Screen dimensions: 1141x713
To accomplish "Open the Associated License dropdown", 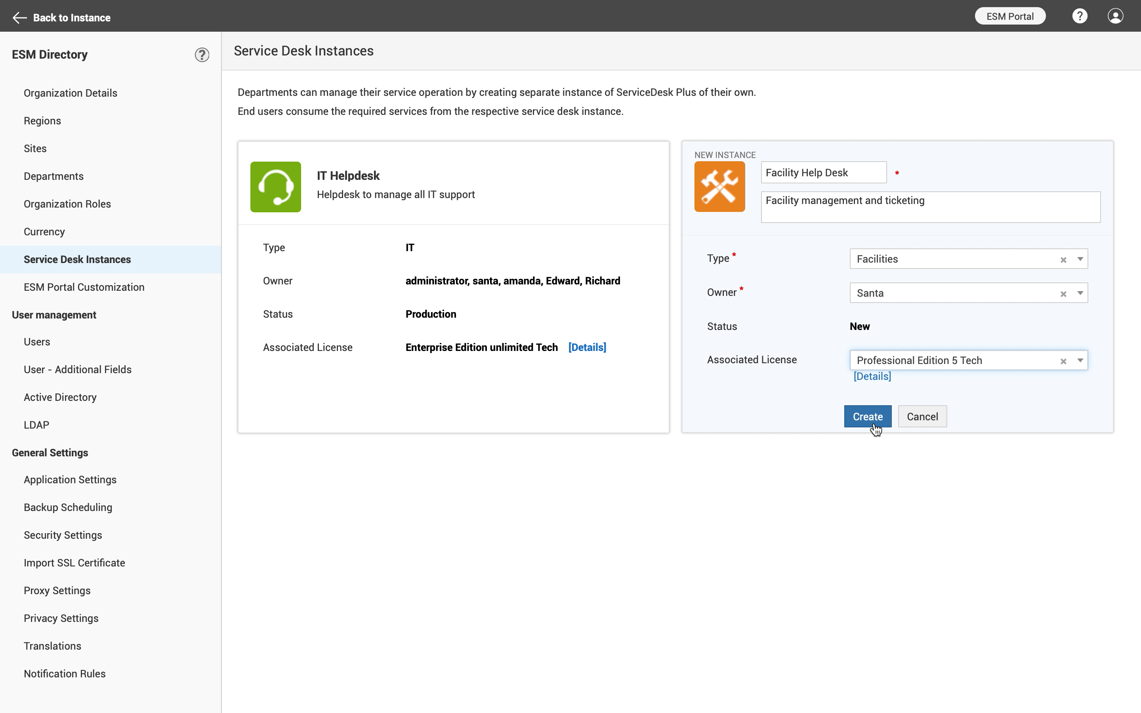I will click(x=1080, y=360).
